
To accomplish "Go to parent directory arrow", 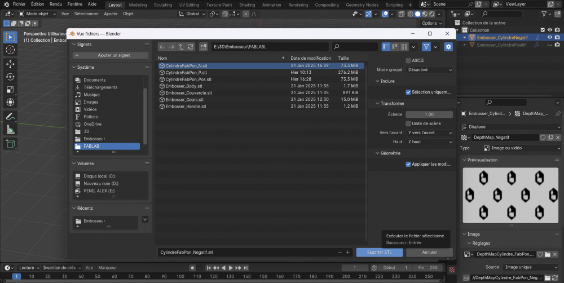I will coord(180,47).
